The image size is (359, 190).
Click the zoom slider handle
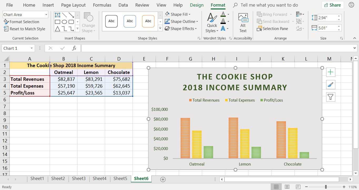click(x=326, y=187)
